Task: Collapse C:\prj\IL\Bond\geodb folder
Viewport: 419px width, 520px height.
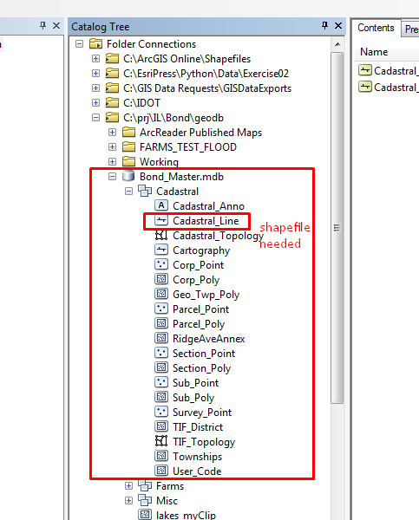Action: coord(96,117)
